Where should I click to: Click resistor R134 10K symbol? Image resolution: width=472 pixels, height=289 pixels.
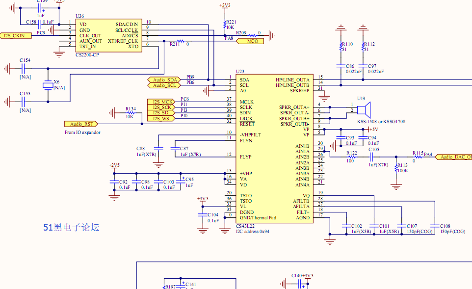coord(131,113)
